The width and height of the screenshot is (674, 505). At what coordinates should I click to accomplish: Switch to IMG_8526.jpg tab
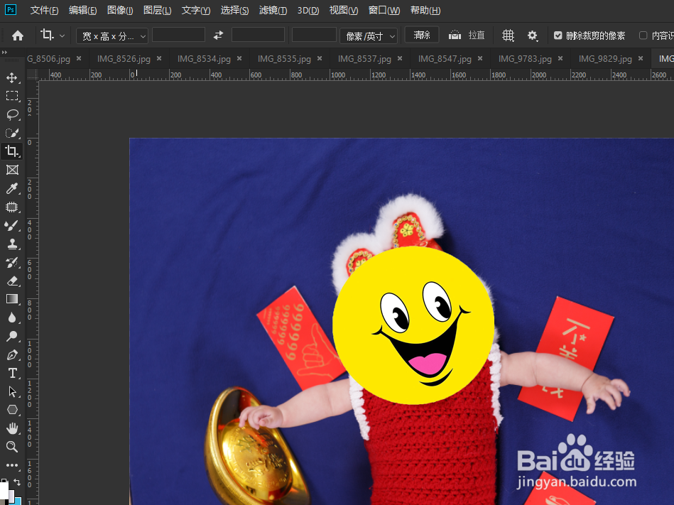click(x=124, y=59)
